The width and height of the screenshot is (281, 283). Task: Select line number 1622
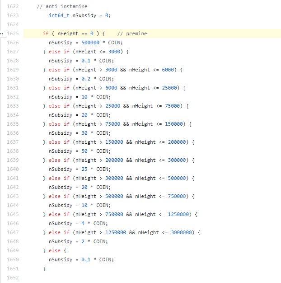(13, 6)
